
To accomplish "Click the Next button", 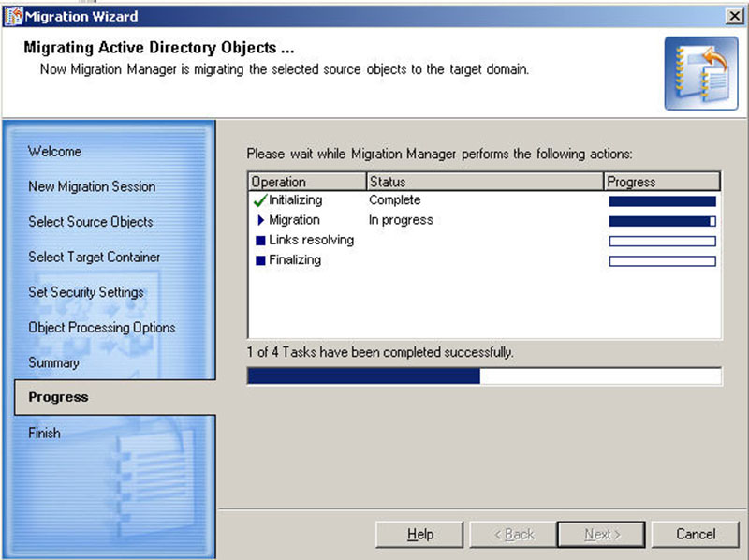I will tap(601, 534).
